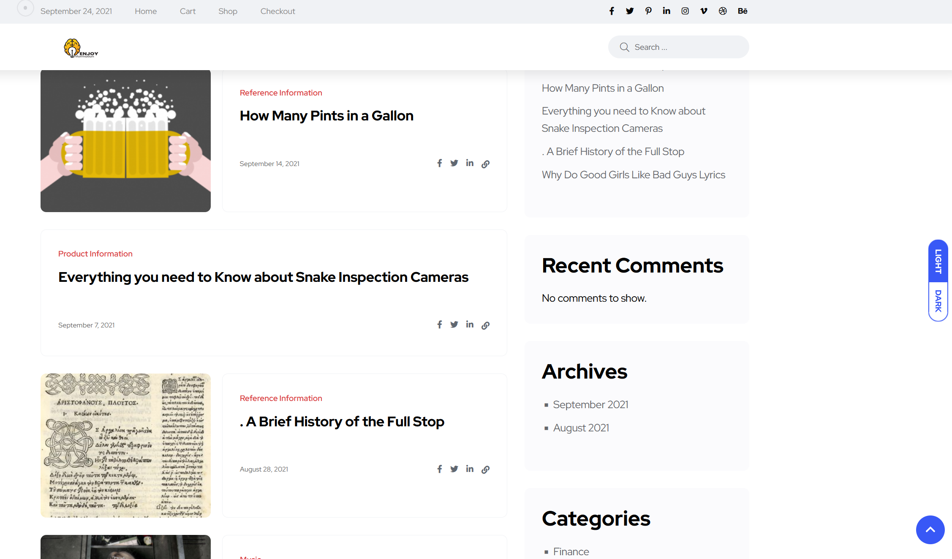The width and height of the screenshot is (952, 559).
Task: Open the Dribbble icon in header
Action: tap(723, 11)
